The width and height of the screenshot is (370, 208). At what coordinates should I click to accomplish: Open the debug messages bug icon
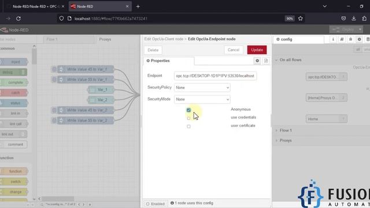tap(350, 39)
